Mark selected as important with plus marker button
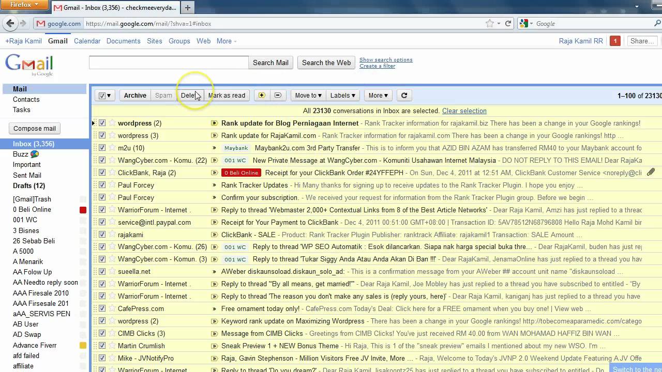The width and height of the screenshot is (662, 372). coord(262,95)
